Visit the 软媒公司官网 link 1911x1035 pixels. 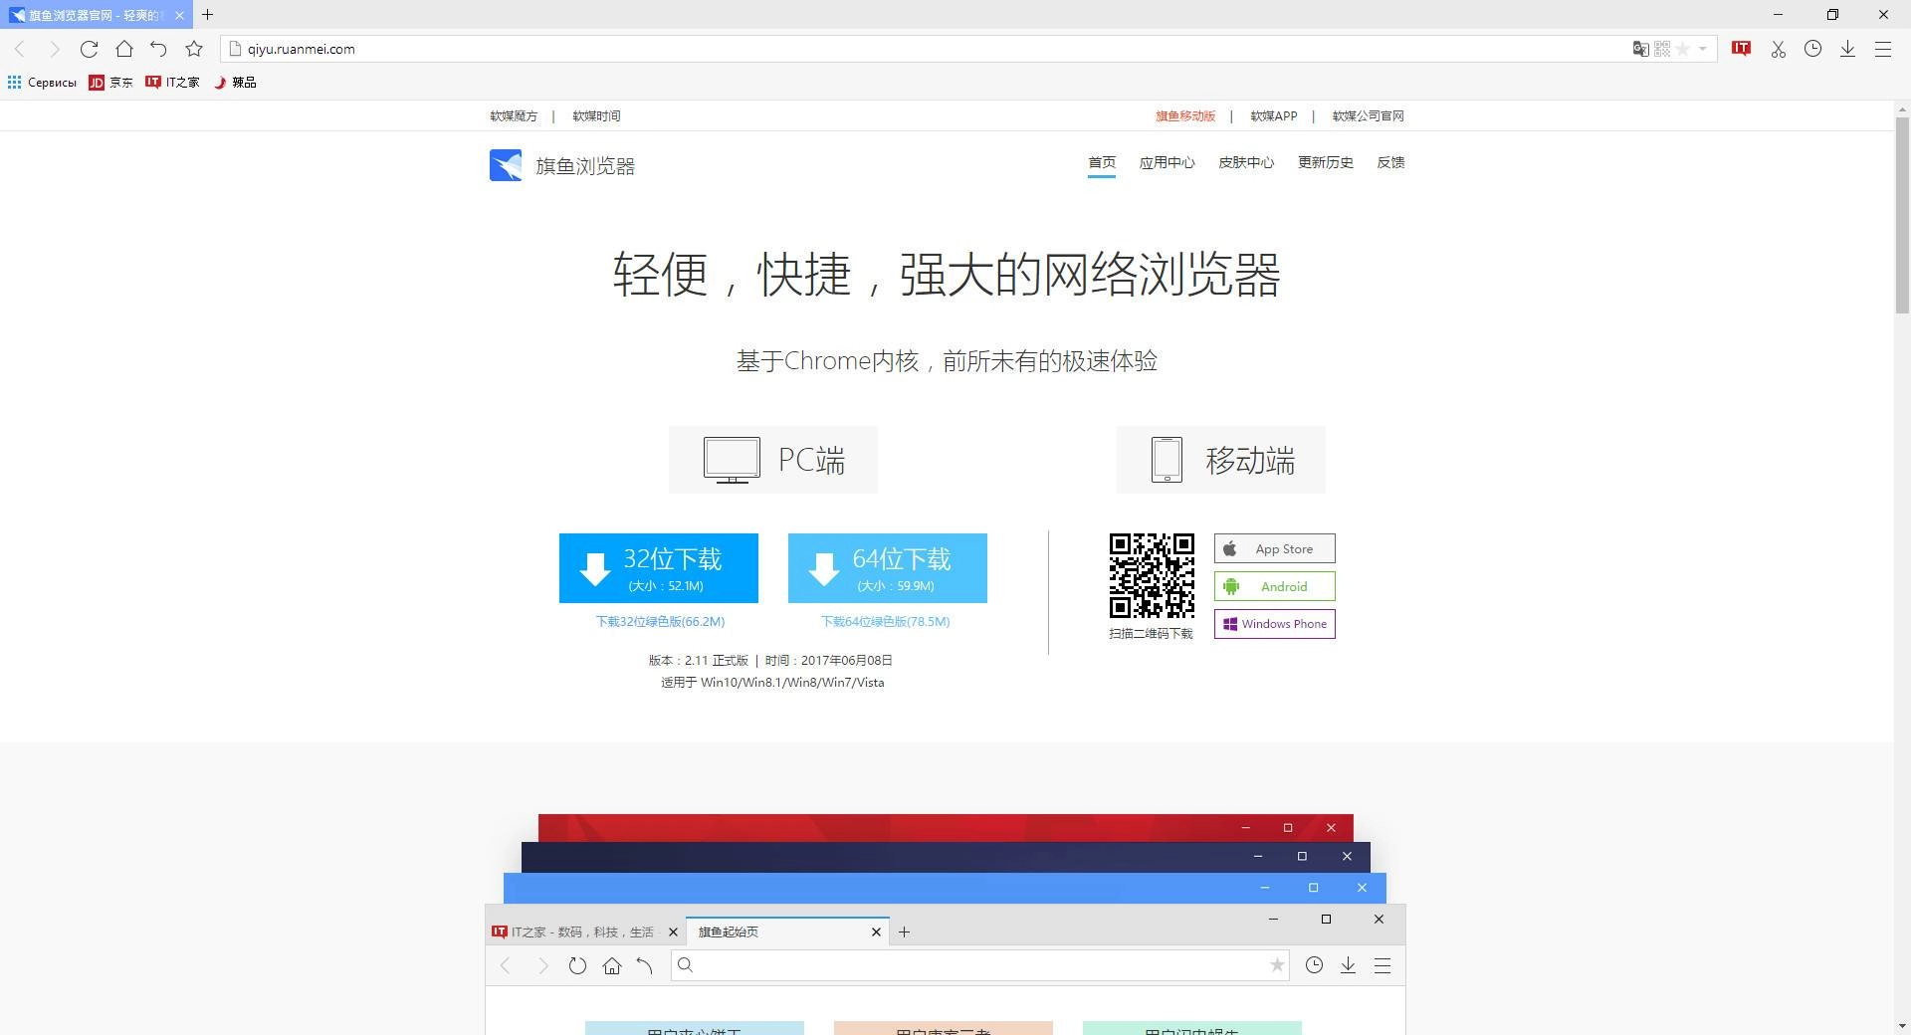coord(1368,115)
